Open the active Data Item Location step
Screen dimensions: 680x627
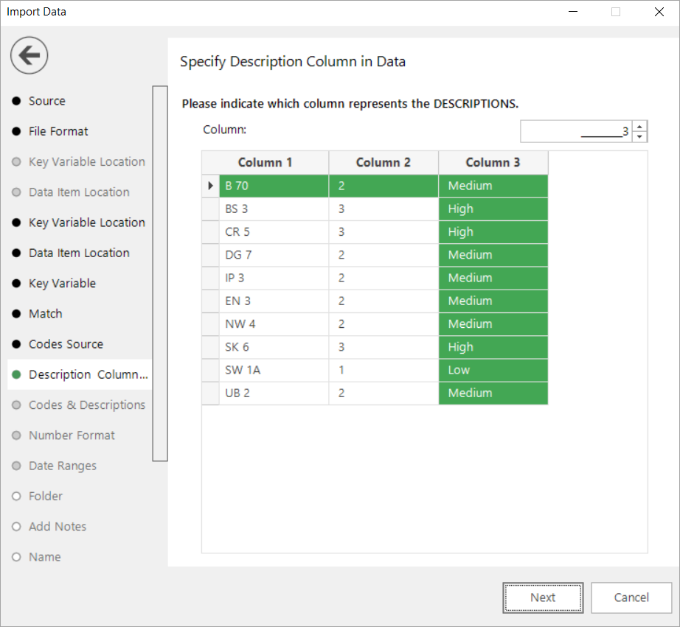(x=79, y=253)
